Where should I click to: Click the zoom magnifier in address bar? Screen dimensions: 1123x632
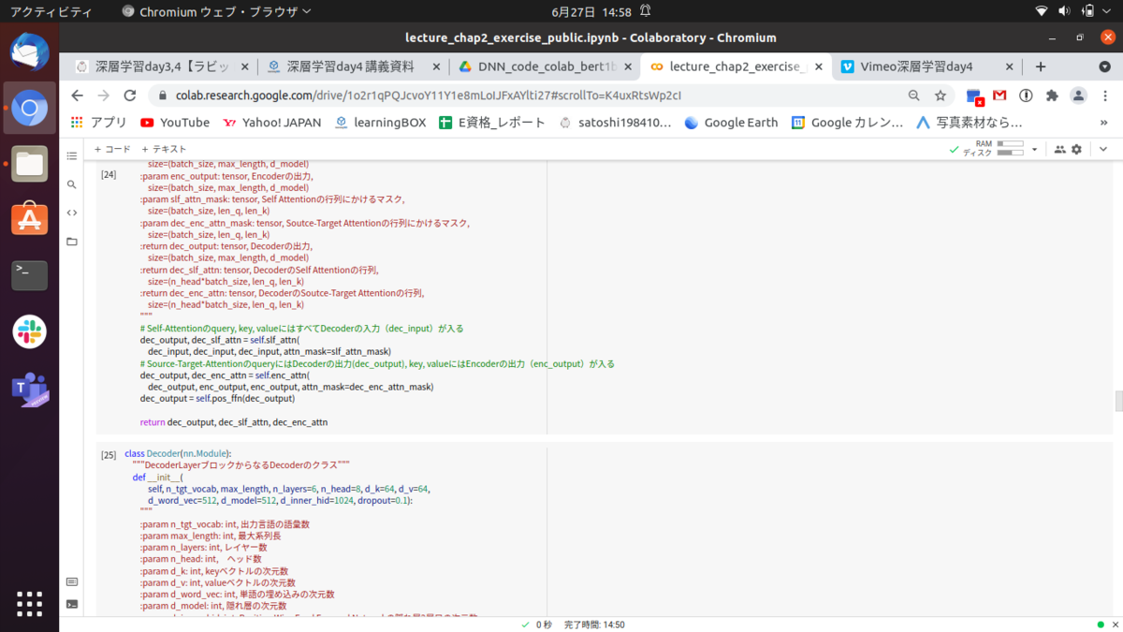click(x=914, y=96)
